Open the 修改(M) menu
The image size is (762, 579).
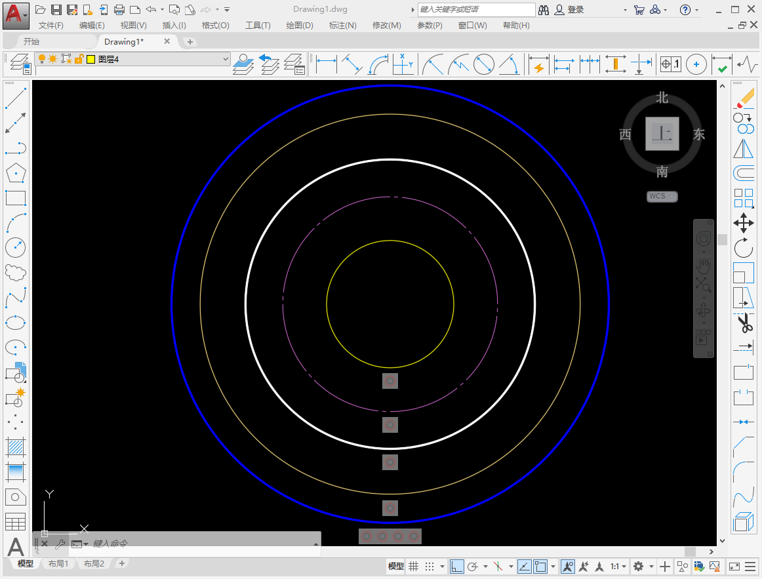(387, 26)
